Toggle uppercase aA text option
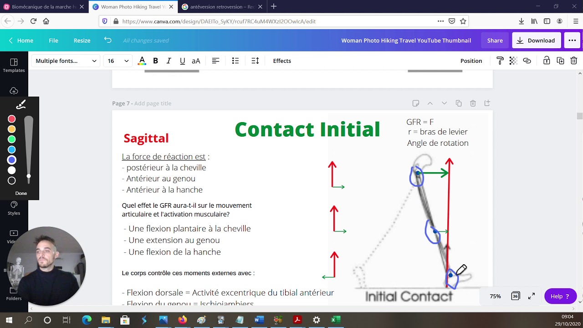The image size is (583, 328). pyautogui.click(x=196, y=61)
